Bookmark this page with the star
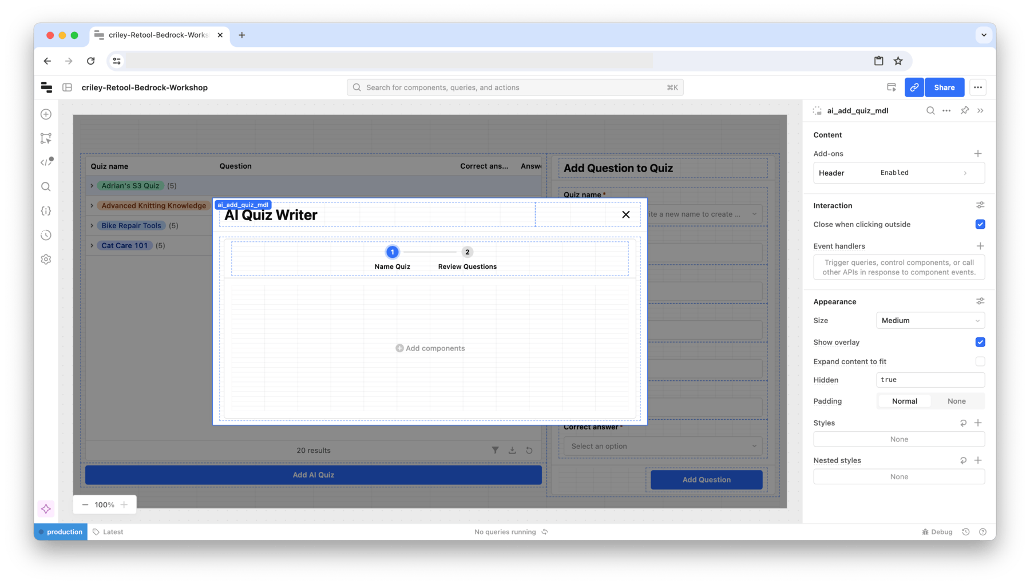 click(898, 61)
